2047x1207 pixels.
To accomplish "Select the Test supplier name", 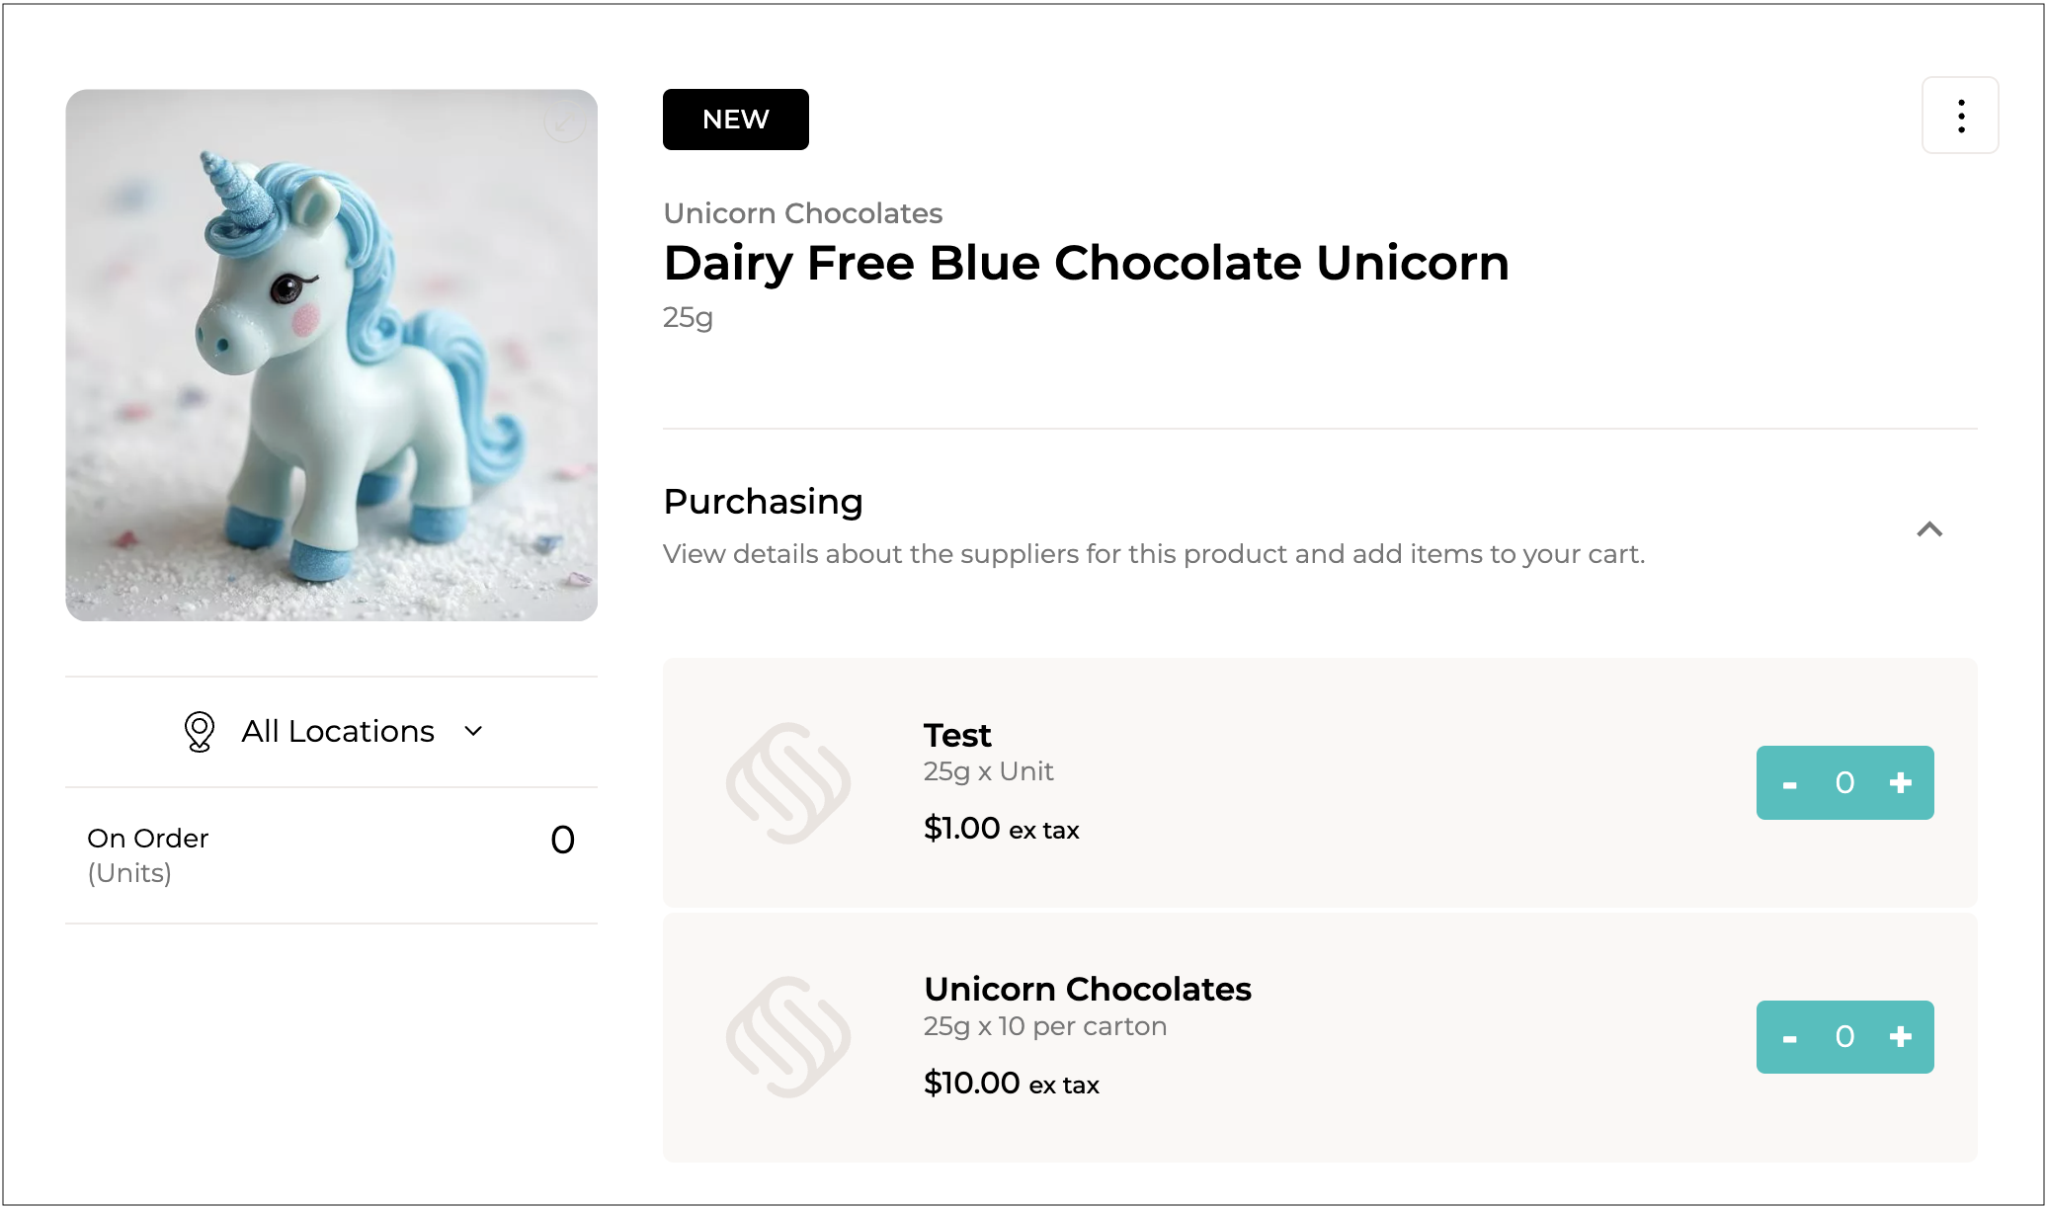I will [957, 736].
